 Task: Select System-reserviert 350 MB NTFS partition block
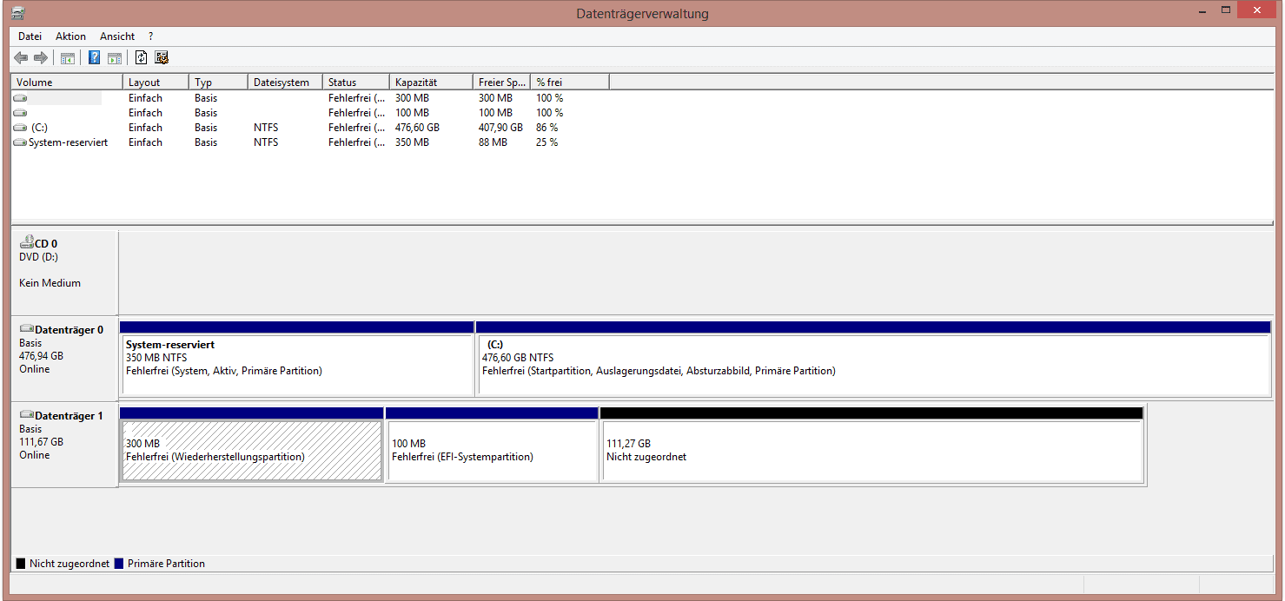coord(297,358)
